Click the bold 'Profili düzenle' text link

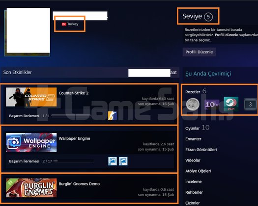click(x=227, y=35)
